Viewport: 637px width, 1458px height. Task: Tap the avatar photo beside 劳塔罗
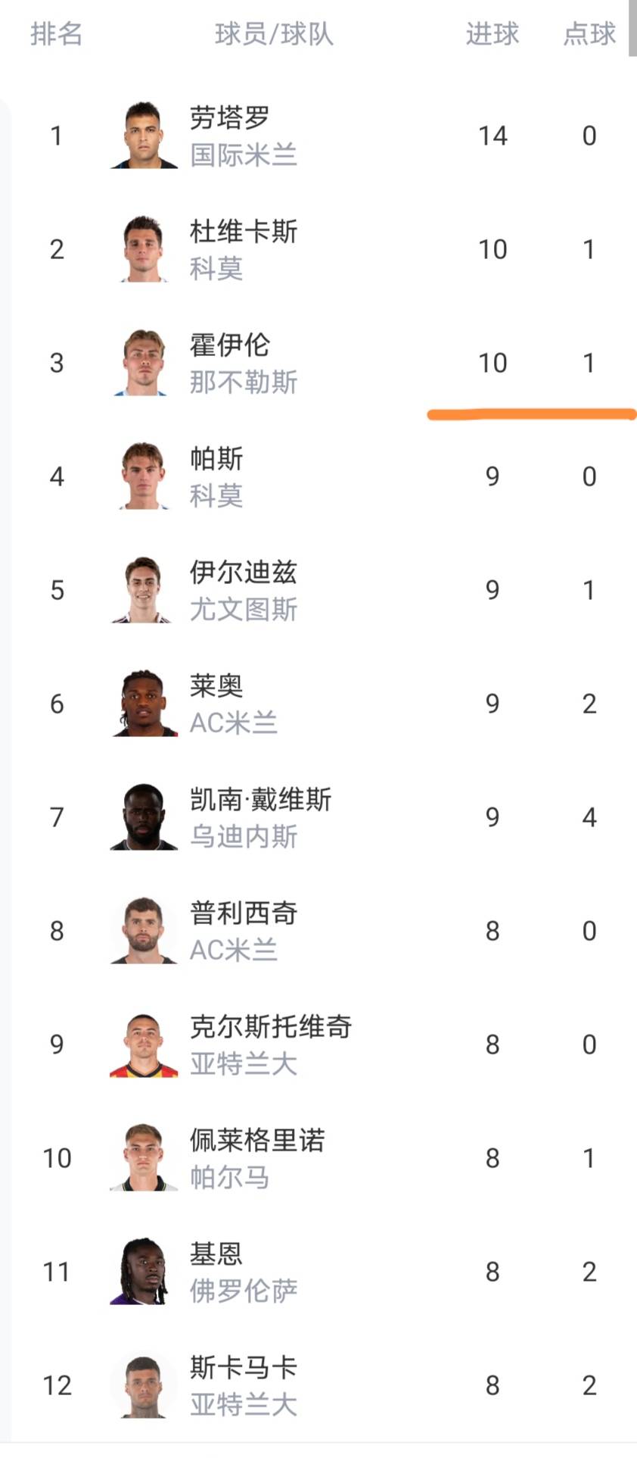pyautogui.click(x=144, y=136)
